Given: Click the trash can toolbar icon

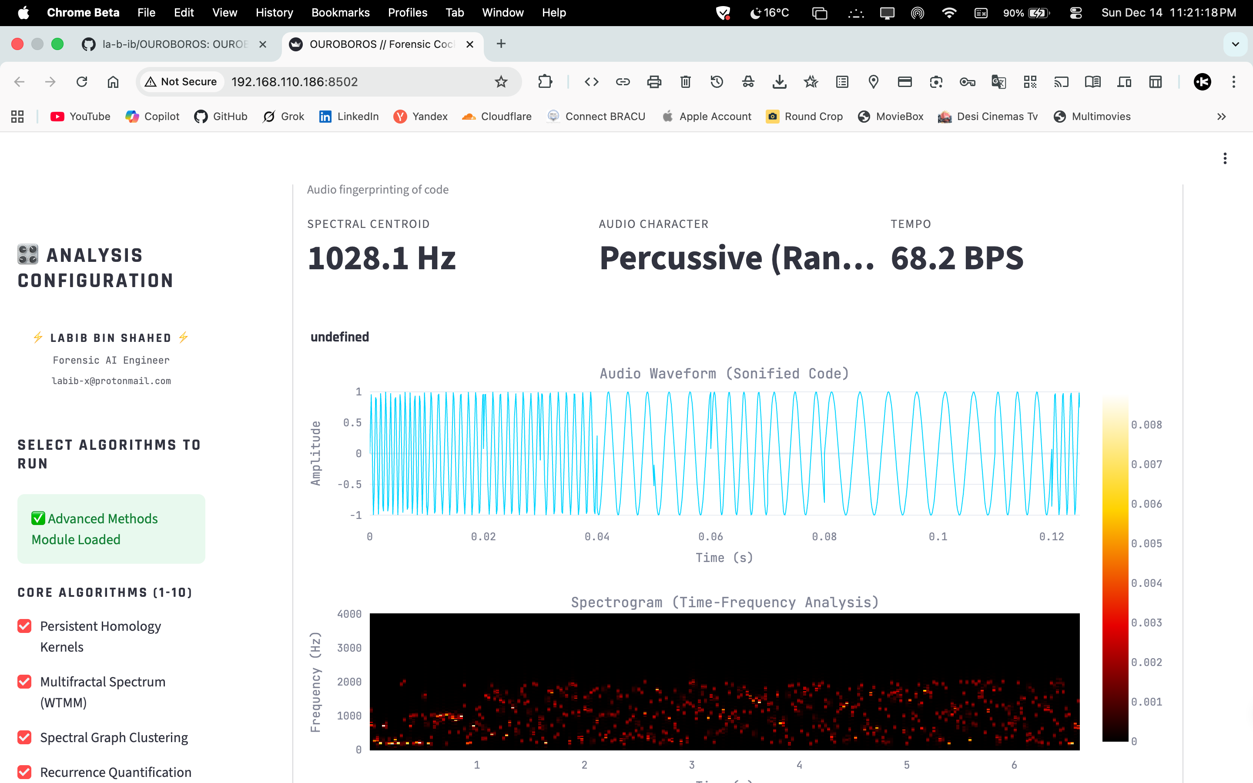Looking at the screenshot, I should coord(686,82).
